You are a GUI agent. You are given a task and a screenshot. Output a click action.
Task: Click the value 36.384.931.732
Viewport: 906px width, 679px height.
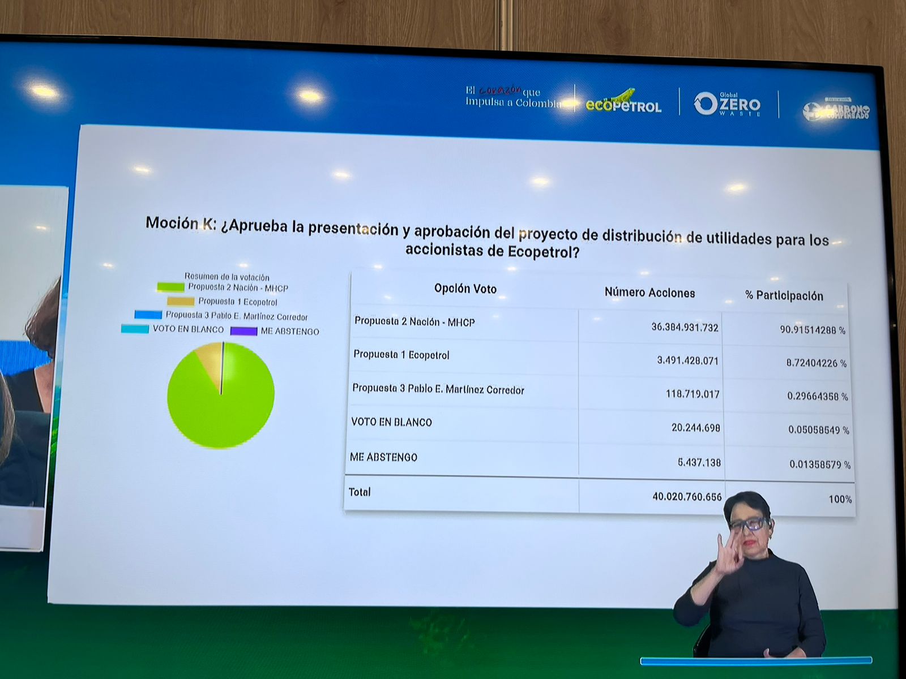685,327
